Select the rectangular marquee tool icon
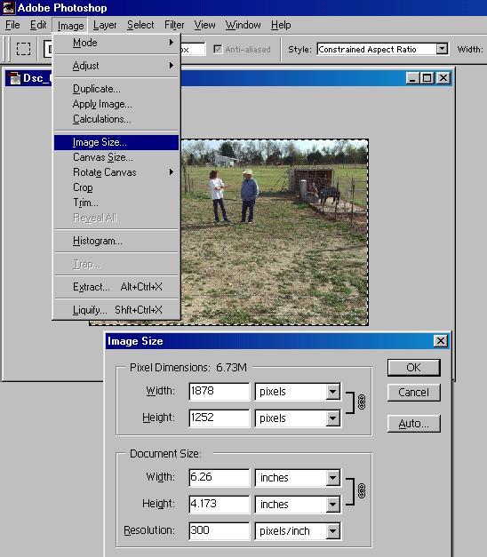Viewport: 487px width, 557px height. [x=23, y=49]
